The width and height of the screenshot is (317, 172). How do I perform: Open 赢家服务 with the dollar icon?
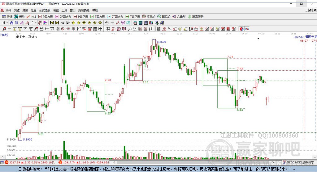[x=196, y=17]
